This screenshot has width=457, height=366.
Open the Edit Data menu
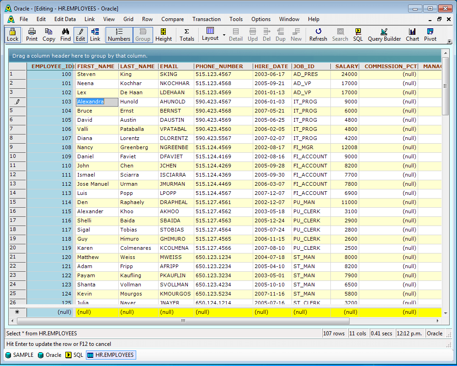65,19
